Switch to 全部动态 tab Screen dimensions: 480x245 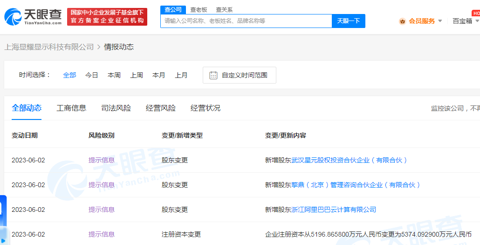(27, 108)
